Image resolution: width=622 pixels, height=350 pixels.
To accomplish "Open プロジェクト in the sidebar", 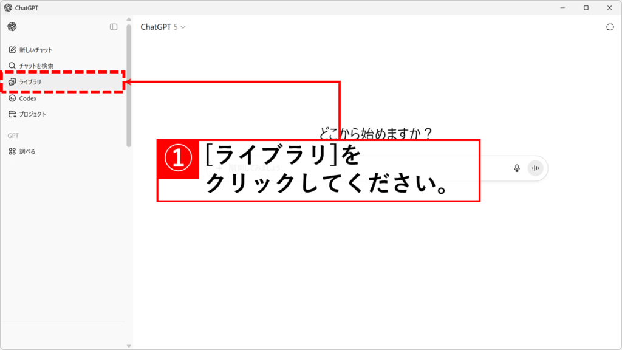I will coord(32,114).
